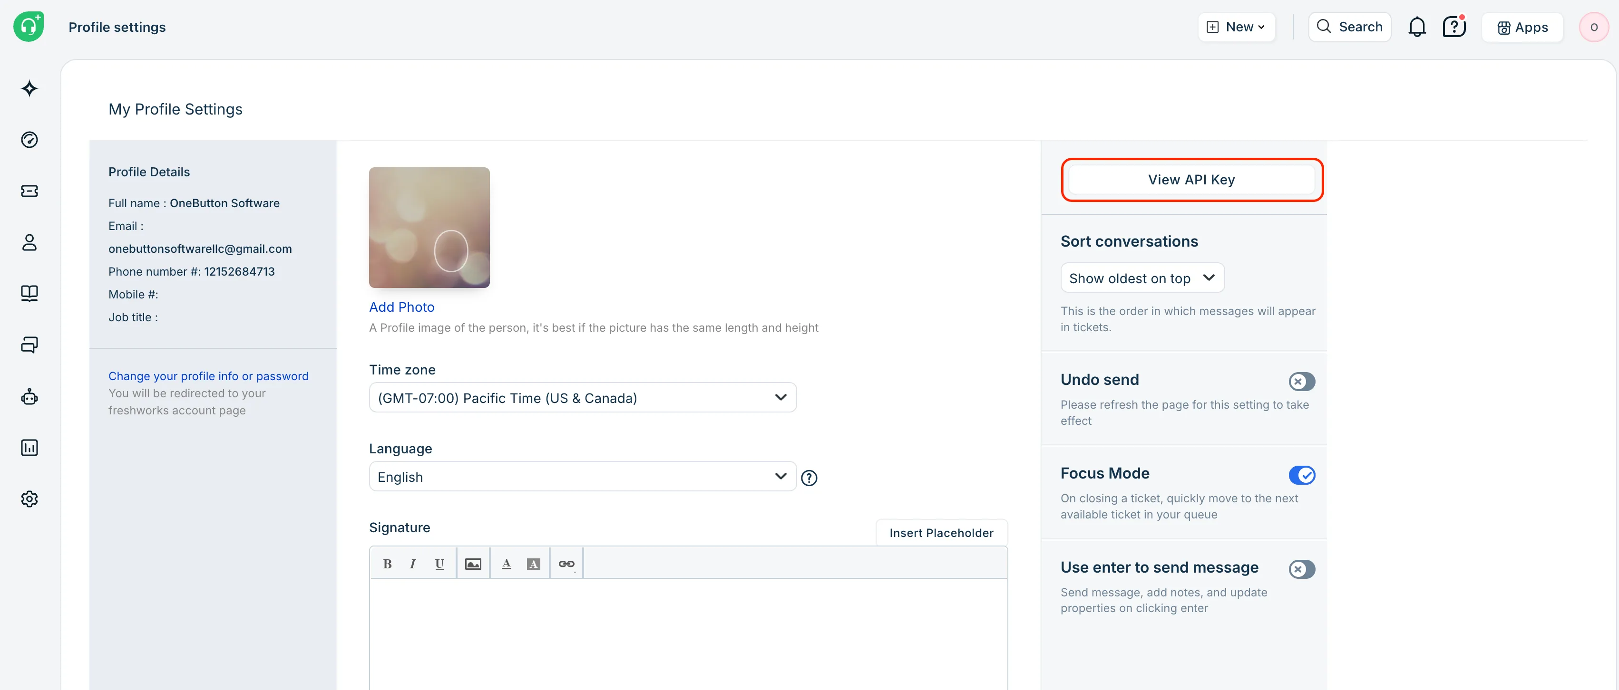The height and width of the screenshot is (690, 1619).
Task: Open the Solutions book icon
Action: (29, 293)
